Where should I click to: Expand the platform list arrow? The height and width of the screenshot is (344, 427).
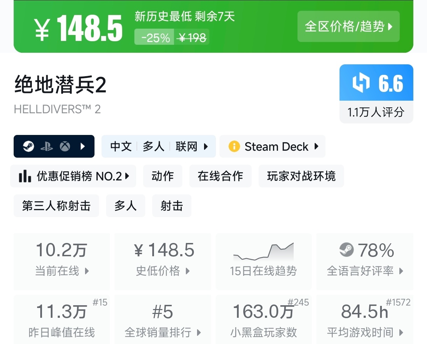click(x=83, y=146)
